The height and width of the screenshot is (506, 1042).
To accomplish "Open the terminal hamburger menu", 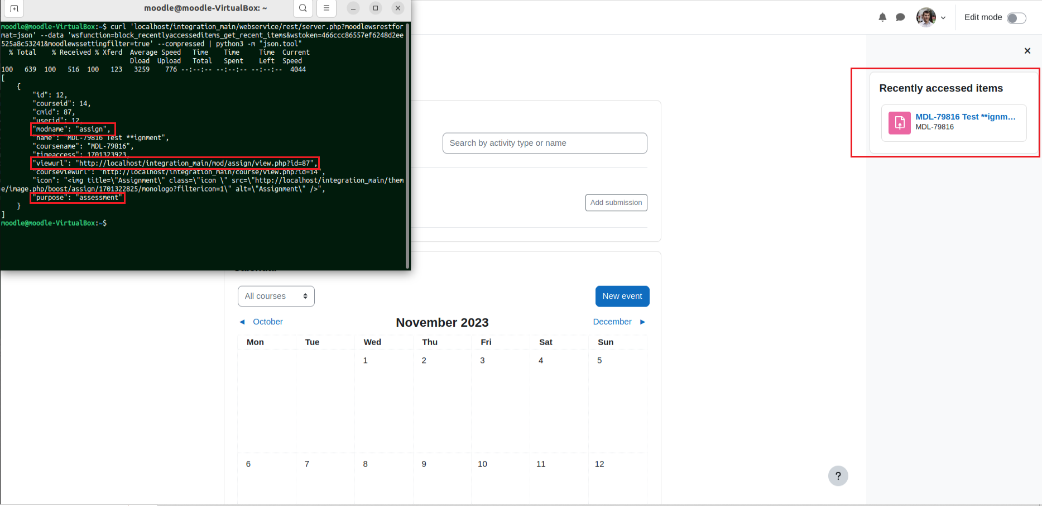I will point(326,8).
